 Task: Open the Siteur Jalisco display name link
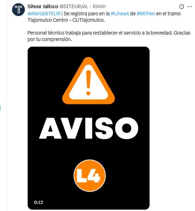point(43,6)
